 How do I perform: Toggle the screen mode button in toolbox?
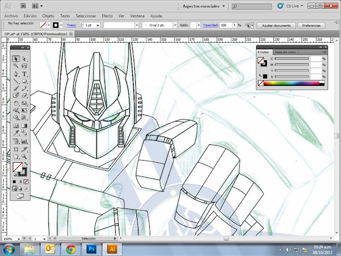pos(20,195)
